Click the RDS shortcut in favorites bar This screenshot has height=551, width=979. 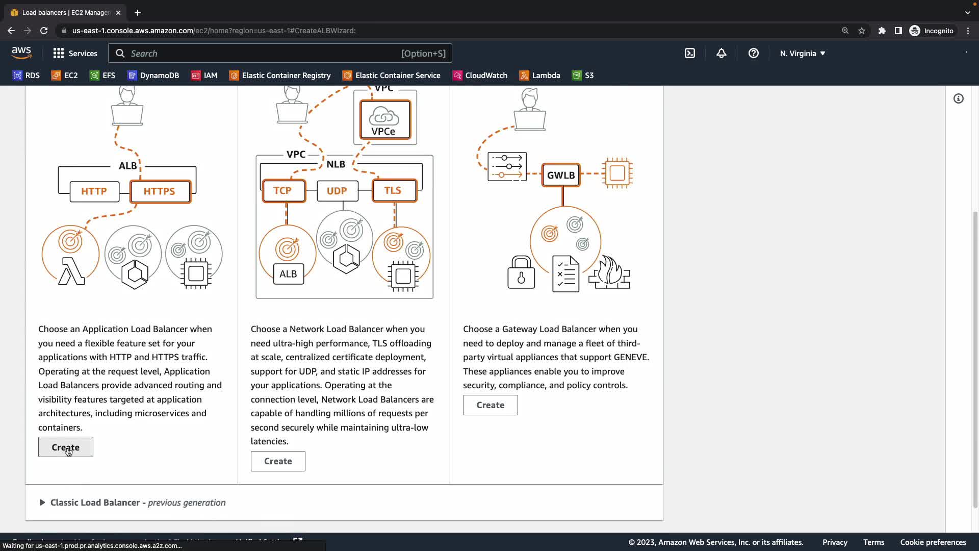point(26,76)
